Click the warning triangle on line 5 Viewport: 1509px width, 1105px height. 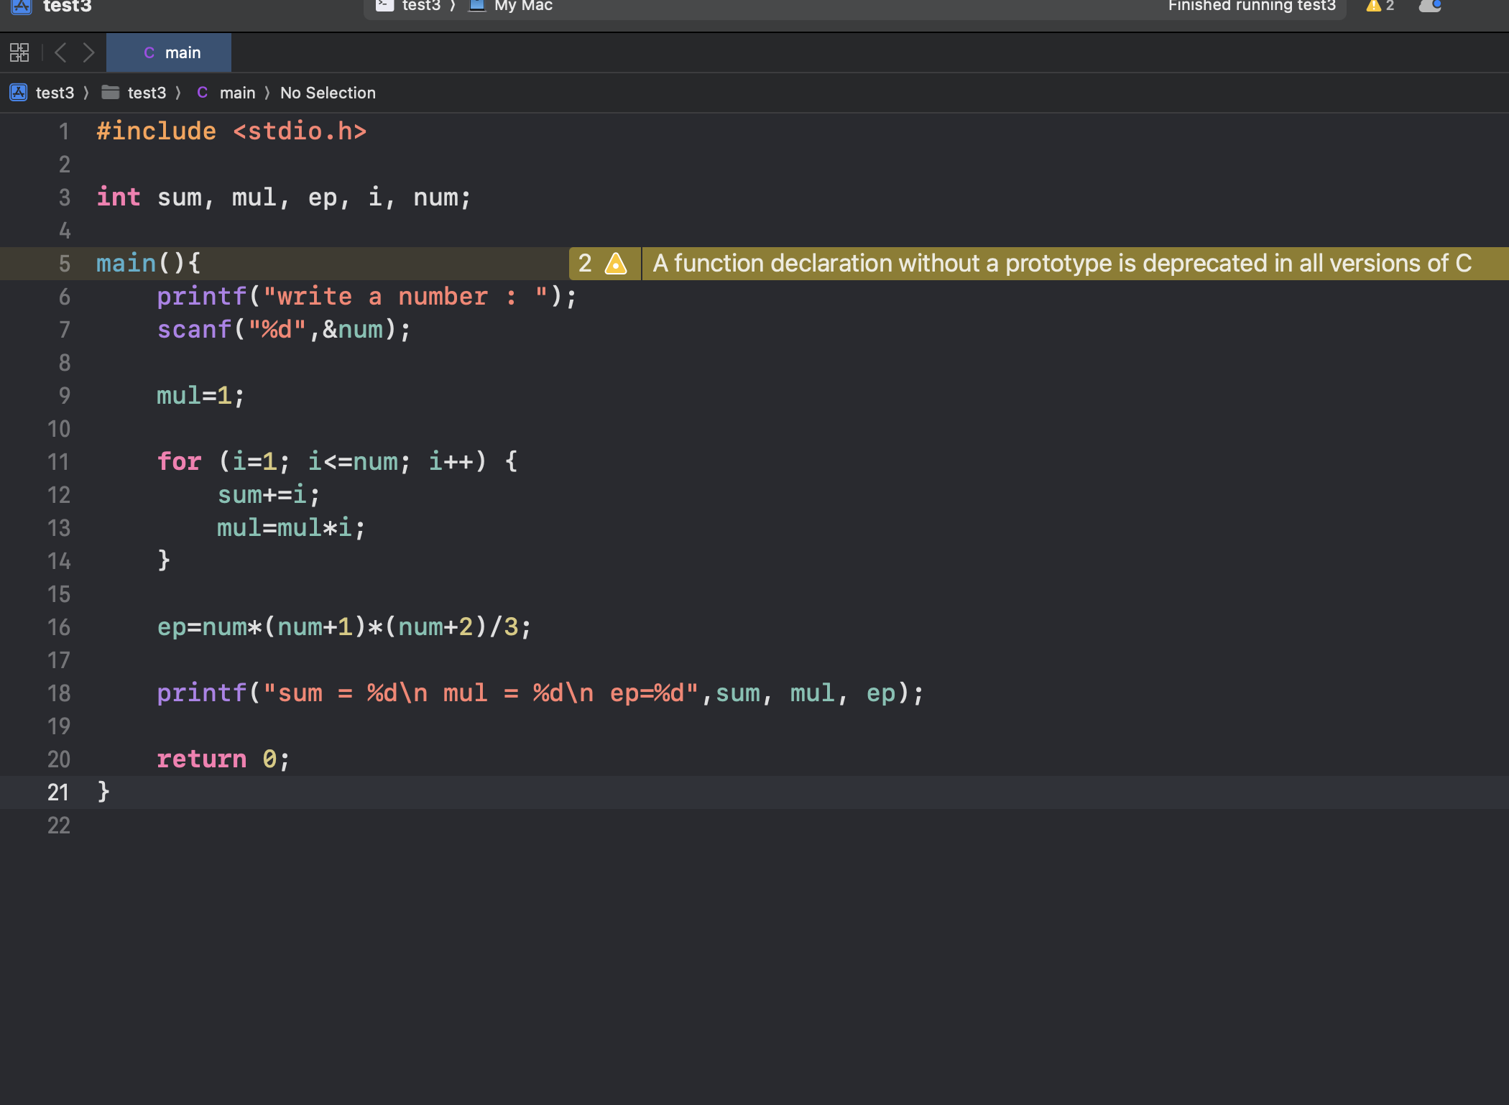(x=616, y=264)
